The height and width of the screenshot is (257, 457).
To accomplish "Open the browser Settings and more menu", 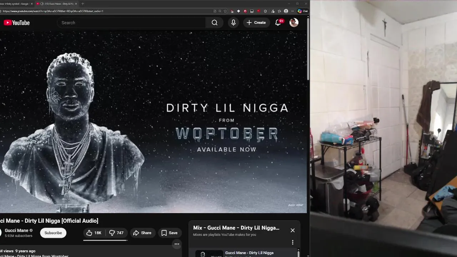I will [292, 11].
